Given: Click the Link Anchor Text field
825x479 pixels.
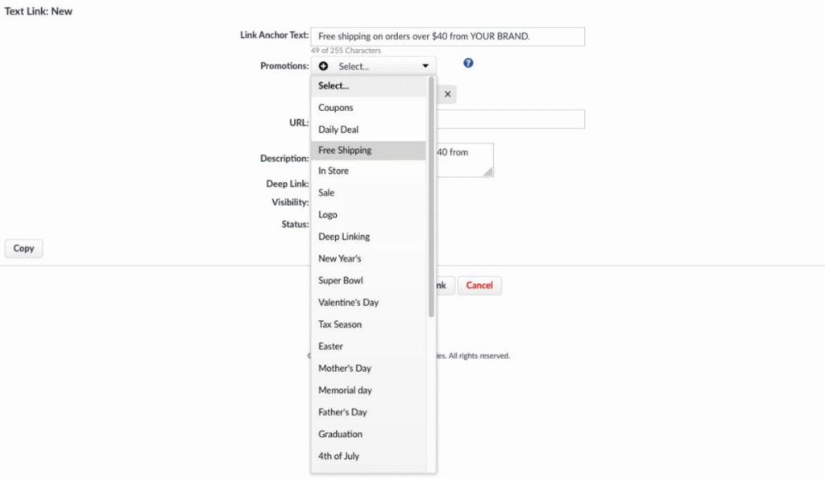Looking at the screenshot, I should point(447,36).
